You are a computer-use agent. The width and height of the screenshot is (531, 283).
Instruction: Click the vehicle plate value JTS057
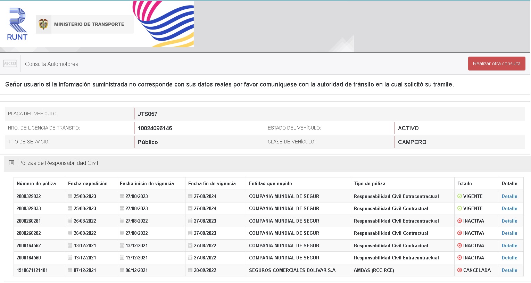pos(148,114)
